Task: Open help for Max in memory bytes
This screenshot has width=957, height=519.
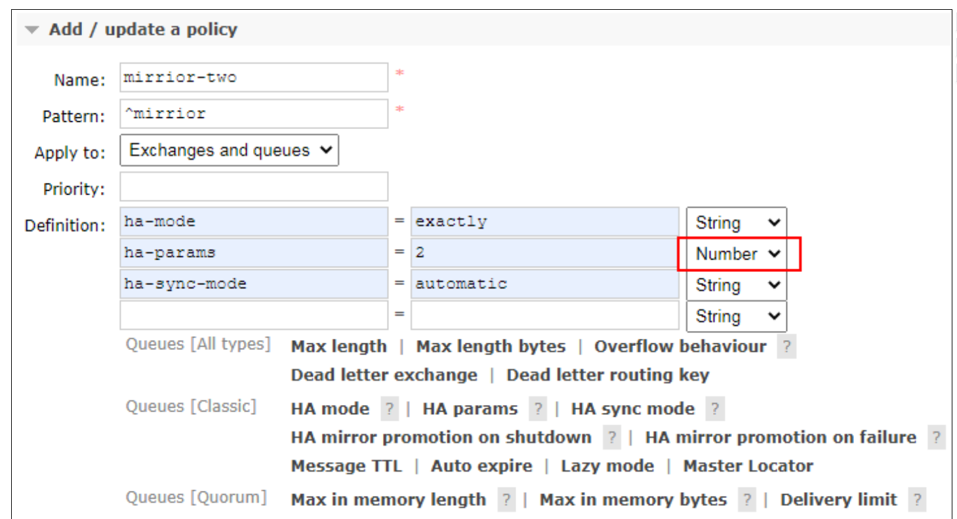Action: pyautogui.click(x=747, y=501)
